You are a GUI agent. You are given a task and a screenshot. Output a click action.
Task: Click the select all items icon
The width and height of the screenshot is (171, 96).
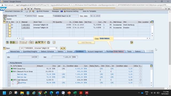11,42
